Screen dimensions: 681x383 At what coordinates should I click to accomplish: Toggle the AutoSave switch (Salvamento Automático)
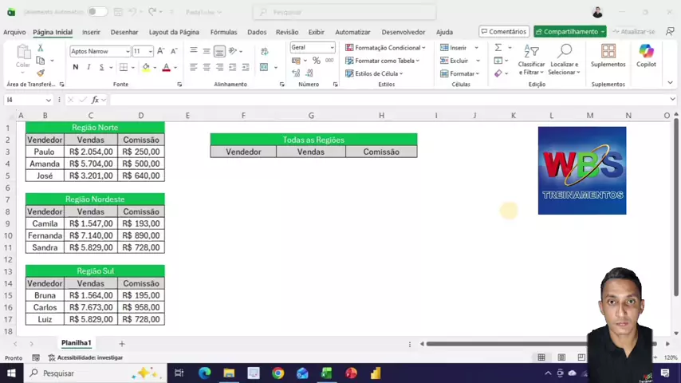[96, 12]
